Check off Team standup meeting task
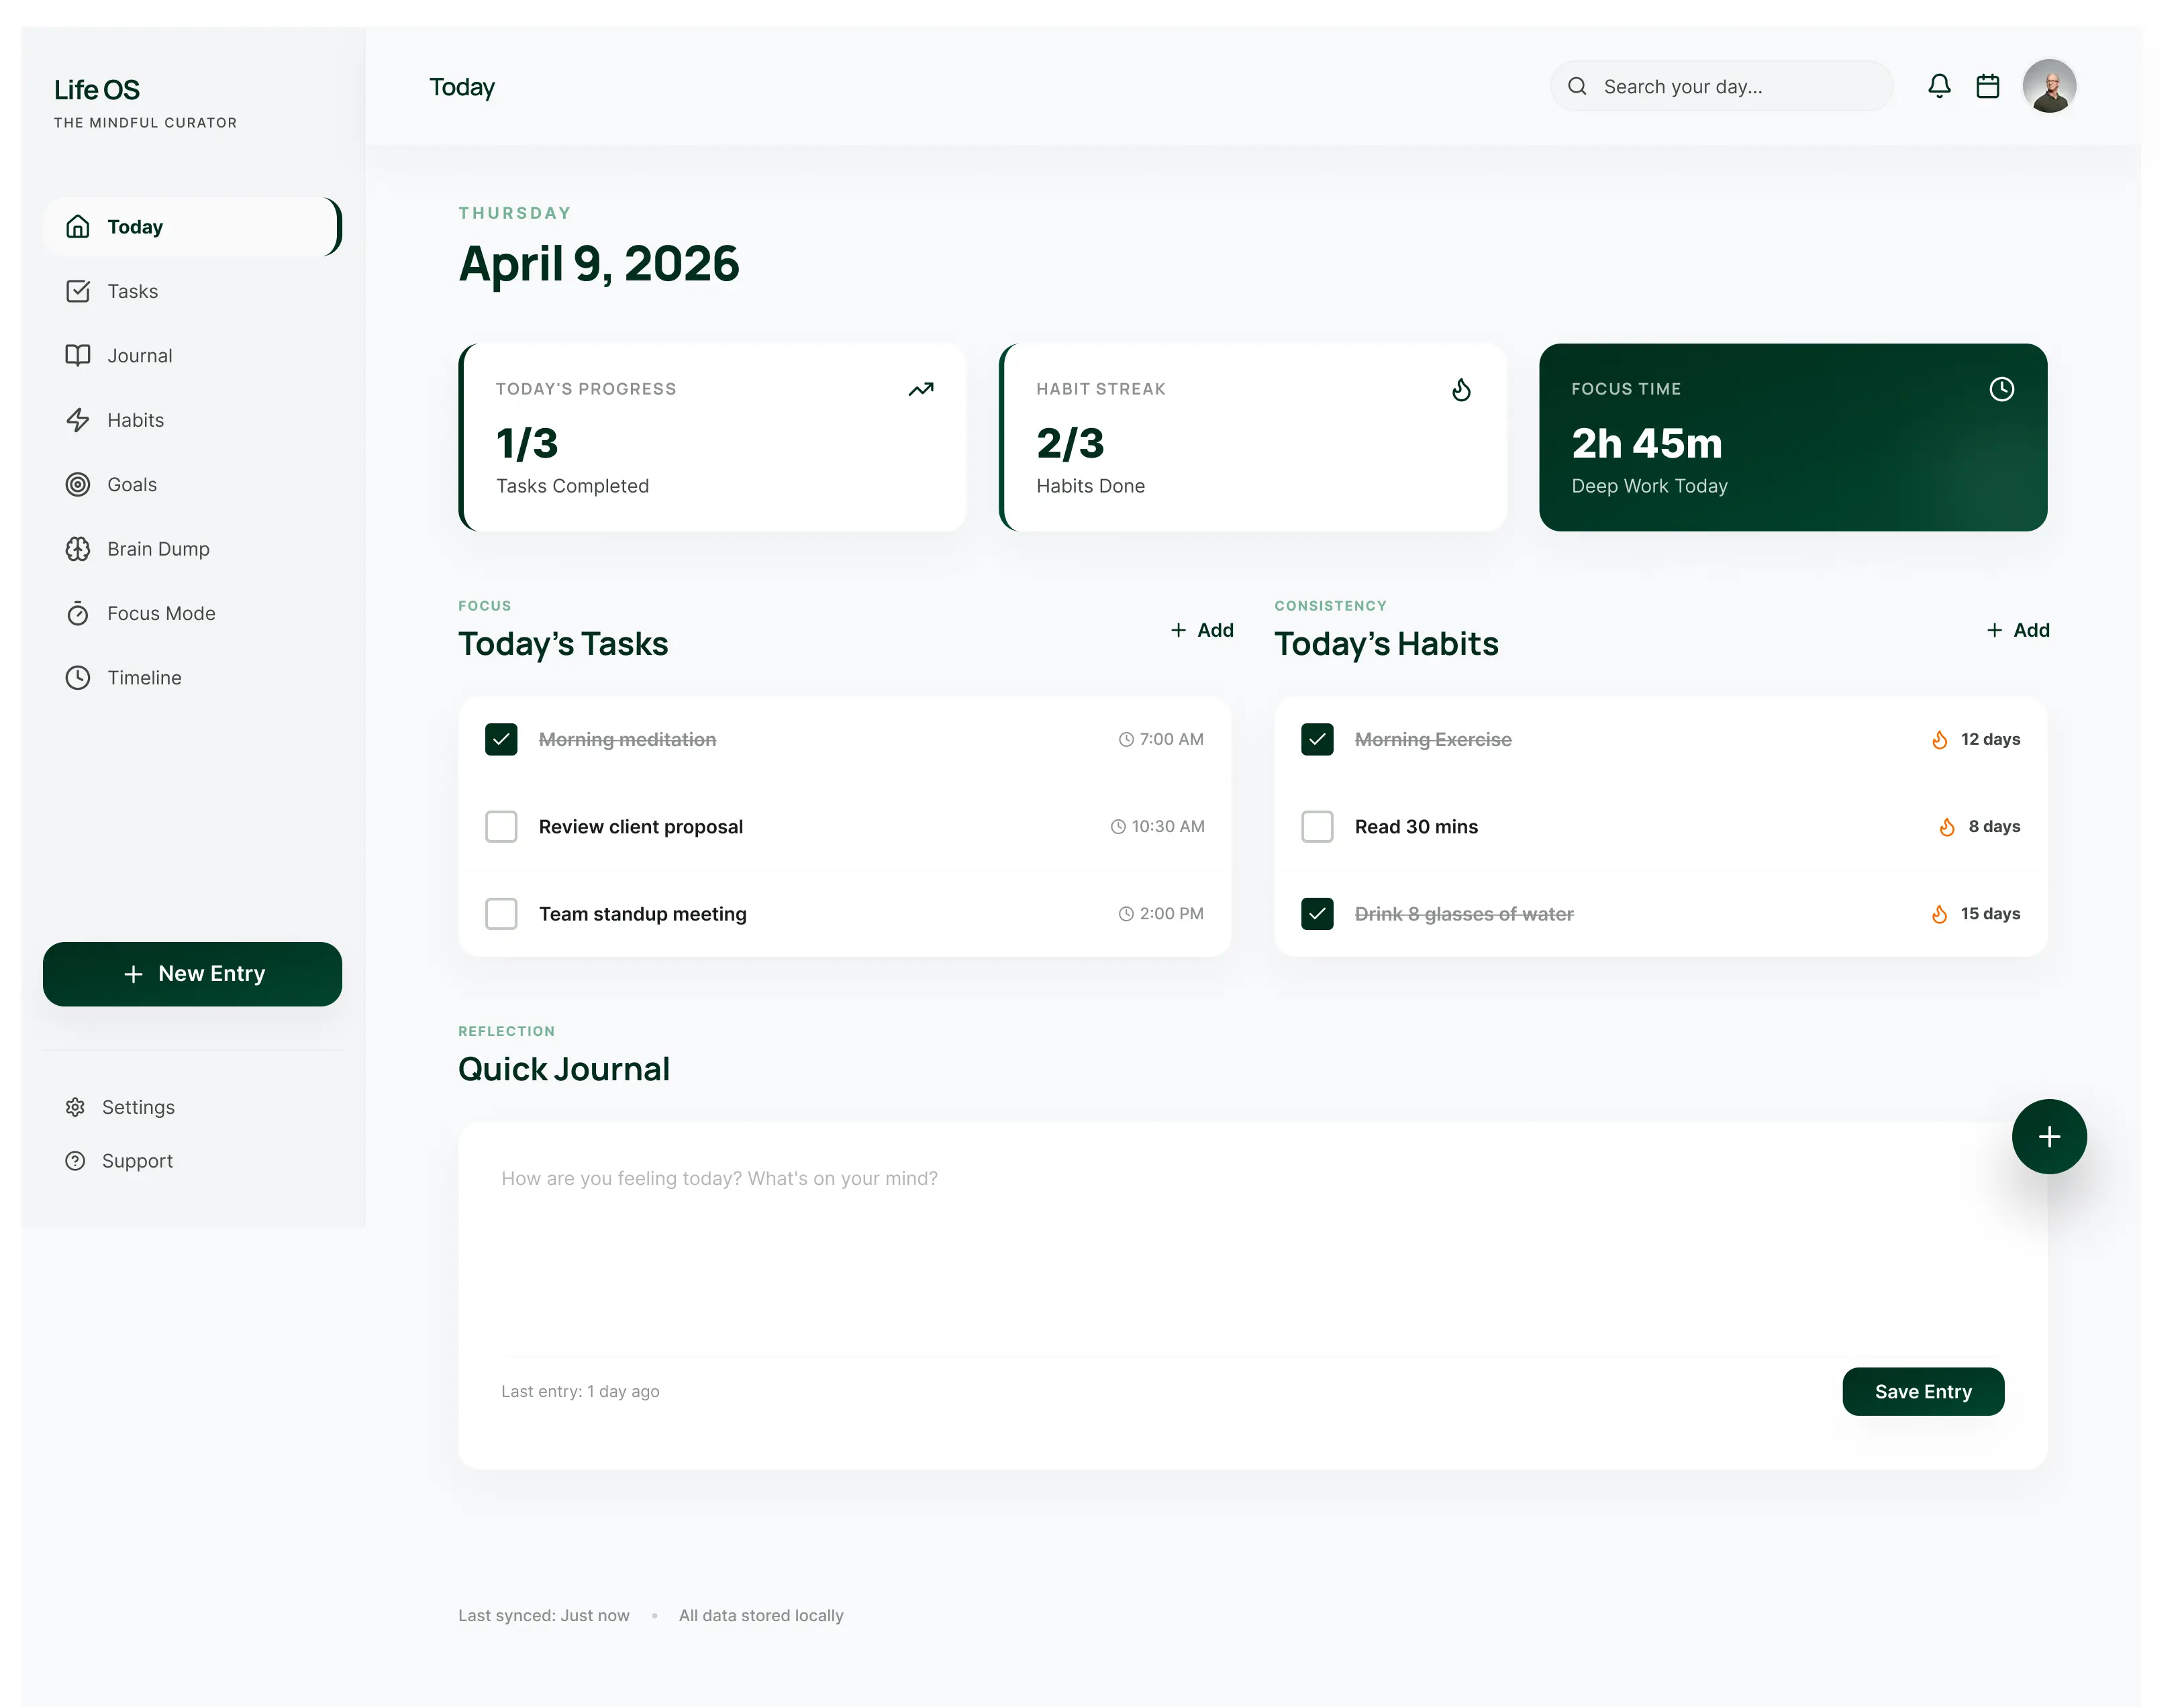Image resolution: width=2184 pixels, height=1707 pixels. (x=501, y=914)
